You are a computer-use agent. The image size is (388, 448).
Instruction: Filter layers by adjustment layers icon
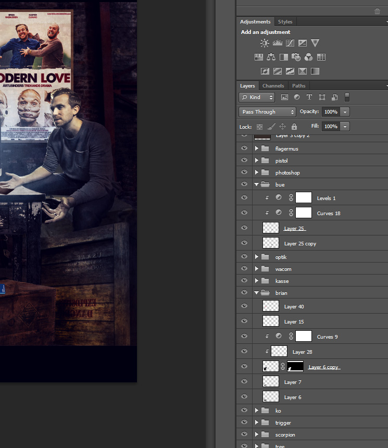click(297, 97)
